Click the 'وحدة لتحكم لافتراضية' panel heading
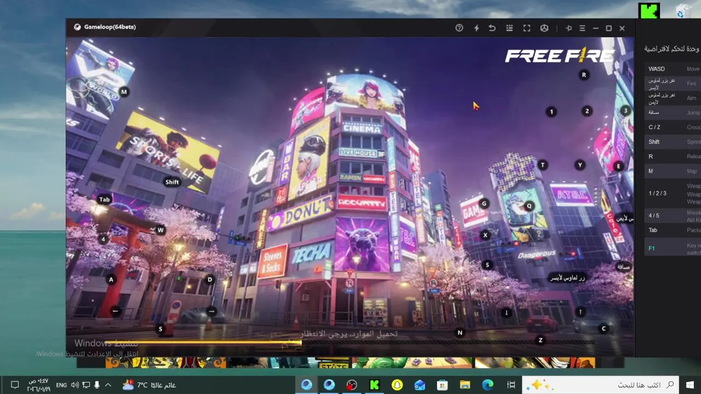 pyautogui.click(x=671, y=49)
